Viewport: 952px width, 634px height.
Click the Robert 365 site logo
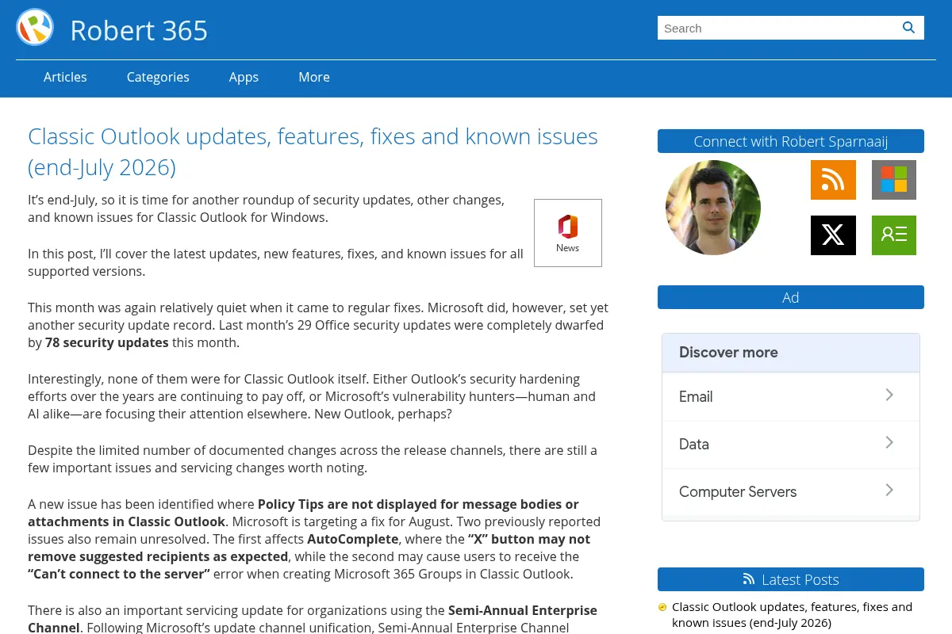pyautogui.click(x=35, y=27)
